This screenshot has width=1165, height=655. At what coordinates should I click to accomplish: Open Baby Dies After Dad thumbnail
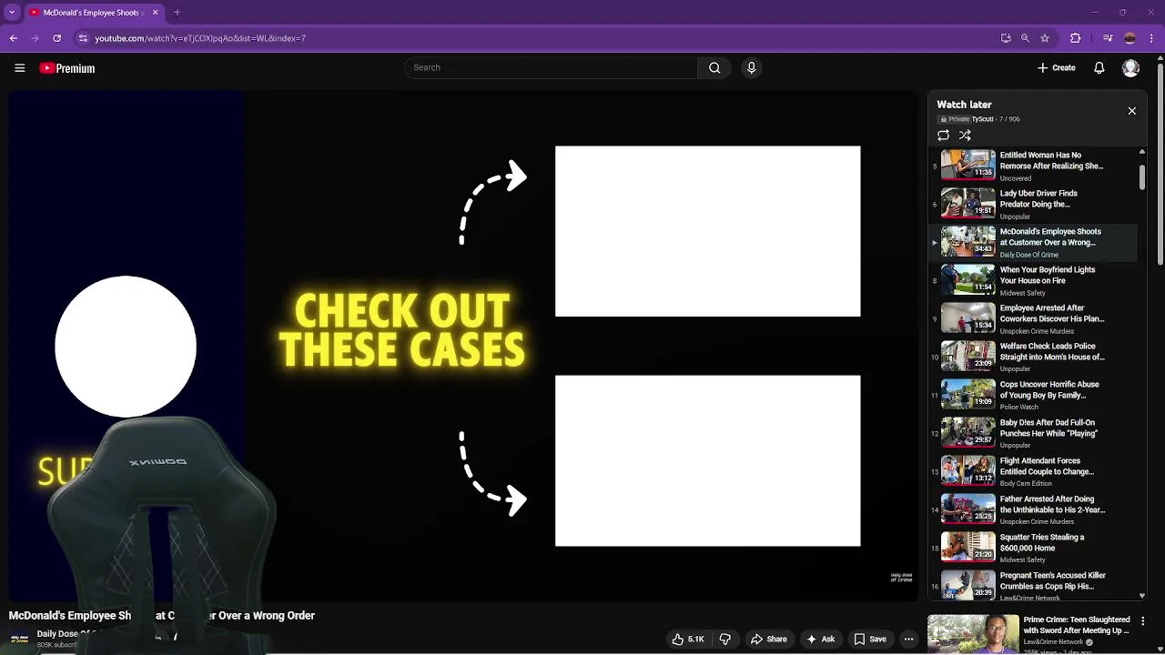(968, 433)
